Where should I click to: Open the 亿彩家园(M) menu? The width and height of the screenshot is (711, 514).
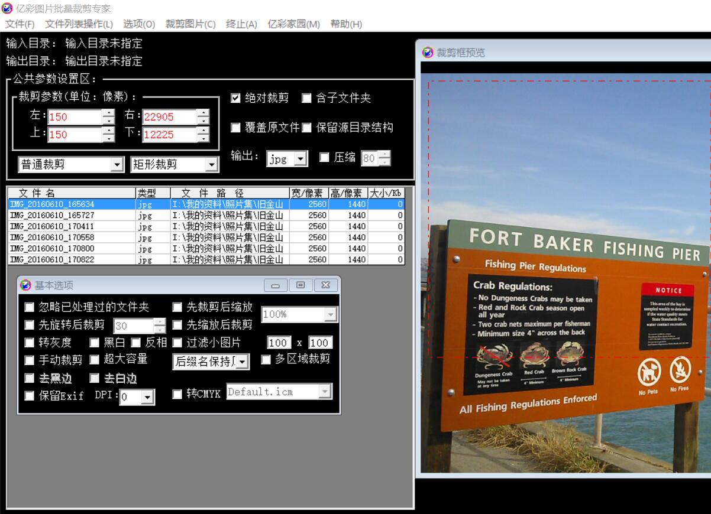click(294, 24)
